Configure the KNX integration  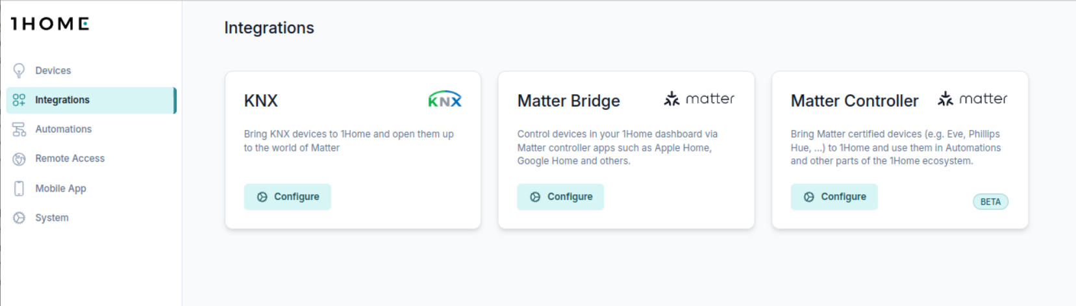288,197
